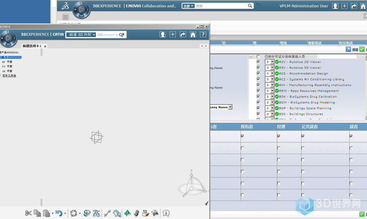Toggle checkbox for ACG - Accommodation Design
This screenshot has width=367, height=219.
pyautogui.click(x=258, y=73)
